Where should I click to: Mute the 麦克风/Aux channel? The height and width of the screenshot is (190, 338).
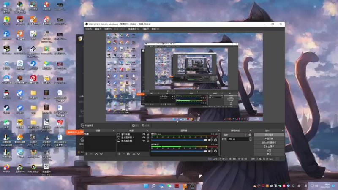(210, 140)
